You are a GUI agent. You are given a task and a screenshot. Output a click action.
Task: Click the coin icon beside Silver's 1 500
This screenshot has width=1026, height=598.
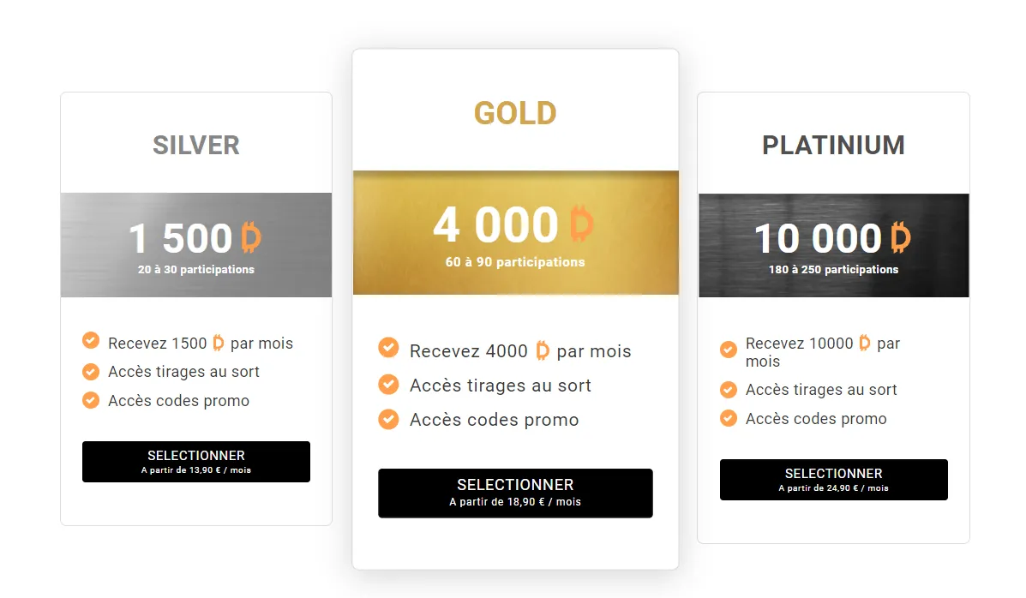click(x=250, y=238)
